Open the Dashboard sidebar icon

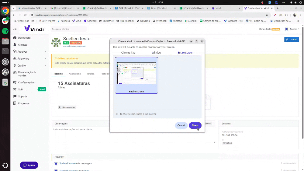click(15, 38)
